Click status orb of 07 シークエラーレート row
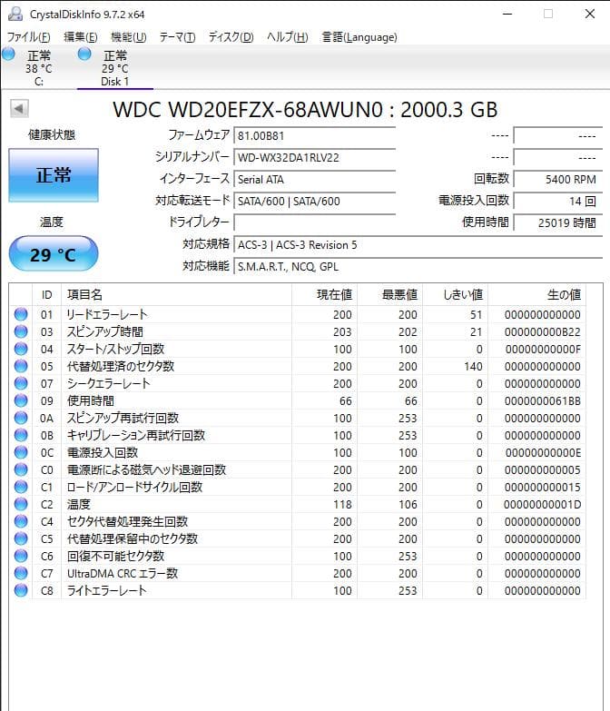This screenshot has width=610, height=711. pos(21,383)
